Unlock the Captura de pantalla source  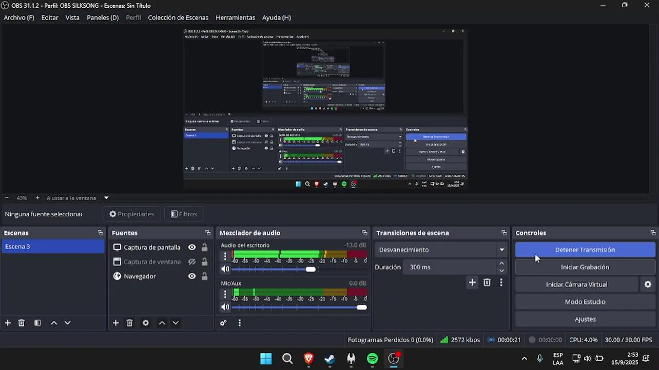pos(204,247)
